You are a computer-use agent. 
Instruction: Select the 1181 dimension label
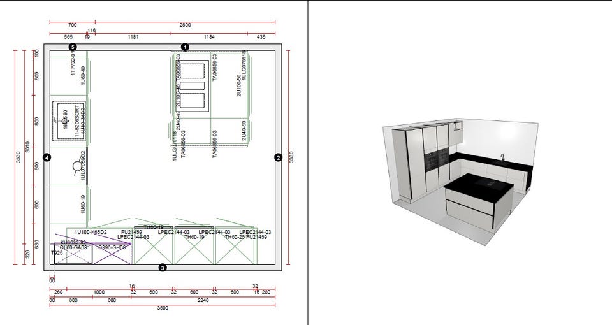(x=133, y=37)
